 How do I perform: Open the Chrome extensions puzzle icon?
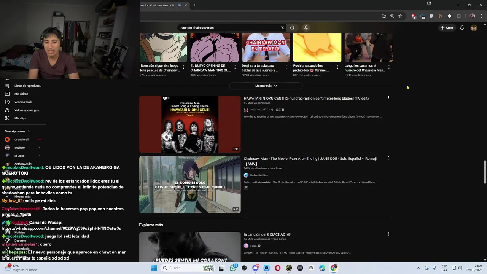[x=458, y=16]
